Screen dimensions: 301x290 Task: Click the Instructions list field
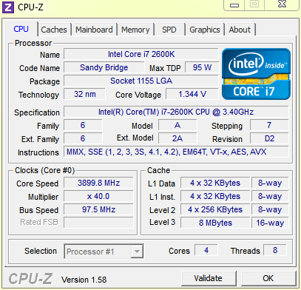(176, 152)
